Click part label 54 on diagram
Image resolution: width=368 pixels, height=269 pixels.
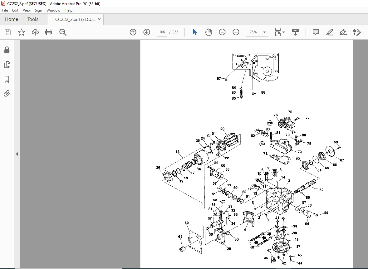307,224
